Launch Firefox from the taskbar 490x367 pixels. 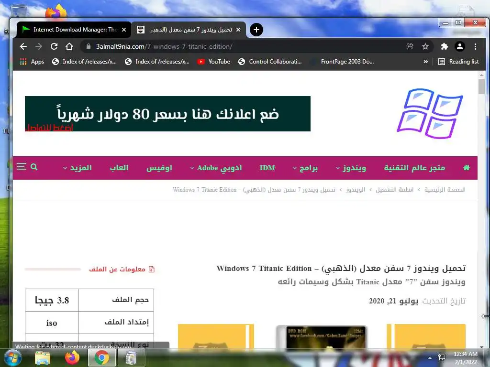coord(72,357)
